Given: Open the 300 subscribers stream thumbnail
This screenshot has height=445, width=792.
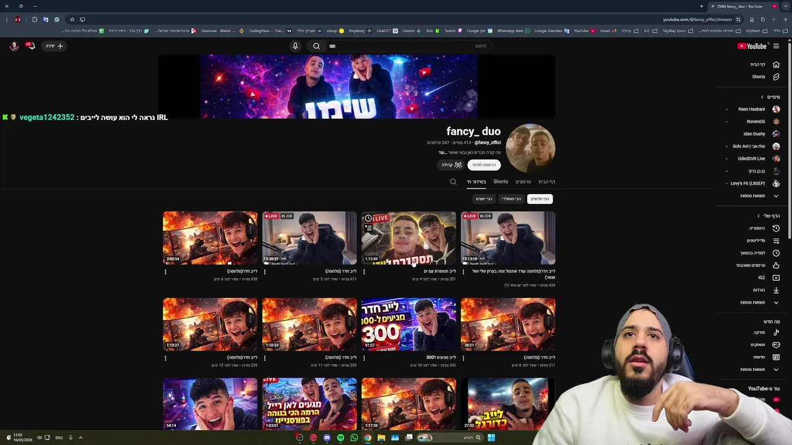Looking at the screenshot, I should tap(409, 324).
